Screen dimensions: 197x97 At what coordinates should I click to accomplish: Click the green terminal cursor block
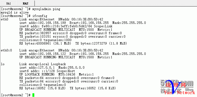click(33, 95)
